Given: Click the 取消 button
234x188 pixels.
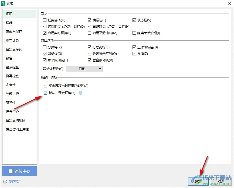Looking at the screenshot, I should coord(221,182).
